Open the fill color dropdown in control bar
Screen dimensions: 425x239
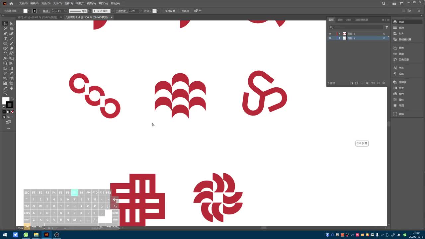[x=29, y=11]
